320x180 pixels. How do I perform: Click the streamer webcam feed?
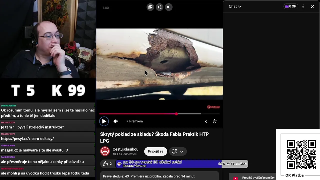(x=48, y=39)
